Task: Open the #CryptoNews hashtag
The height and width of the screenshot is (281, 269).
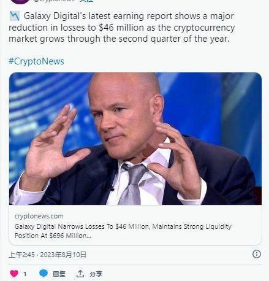Action: click(x=36, y=61)
